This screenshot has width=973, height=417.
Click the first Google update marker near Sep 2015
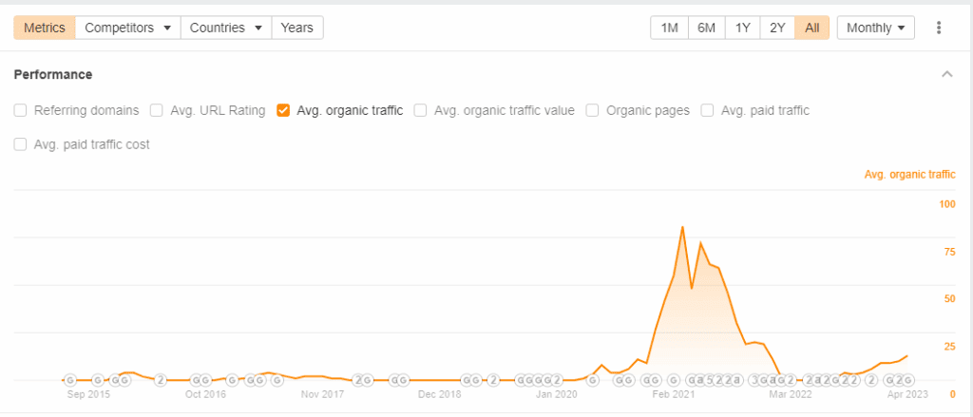click(x=70, y=380)
